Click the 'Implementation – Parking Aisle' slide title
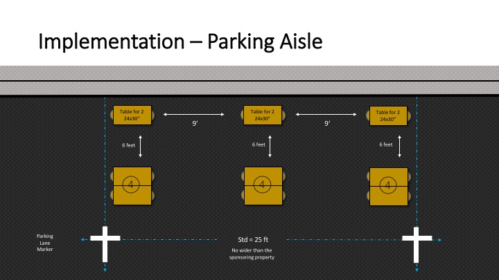This screenshot has height=280, width=499. coord(180,42)
